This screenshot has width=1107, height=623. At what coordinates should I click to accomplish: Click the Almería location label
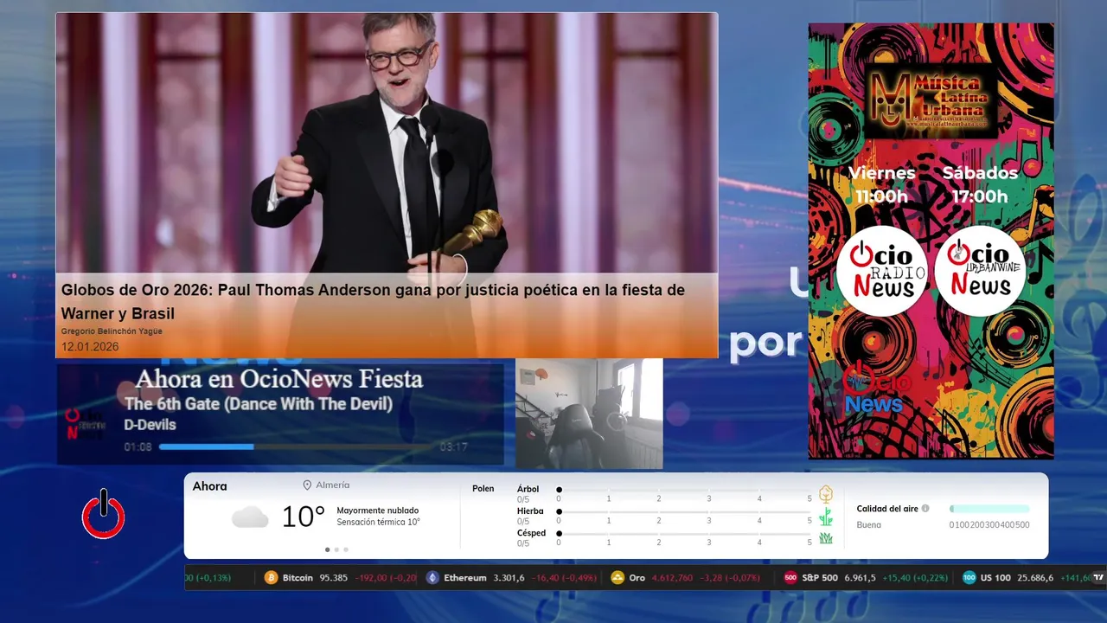click(333, 485)
